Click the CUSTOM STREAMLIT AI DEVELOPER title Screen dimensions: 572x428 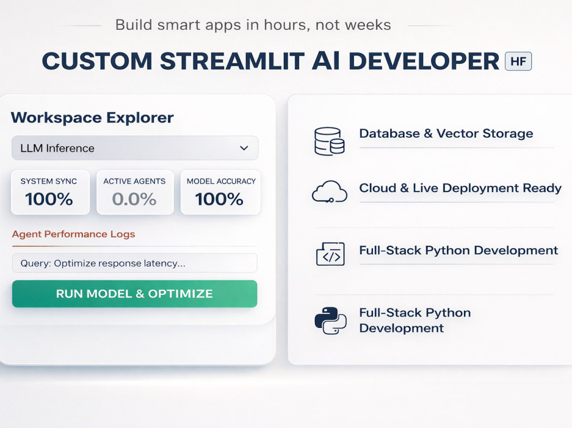271,61
